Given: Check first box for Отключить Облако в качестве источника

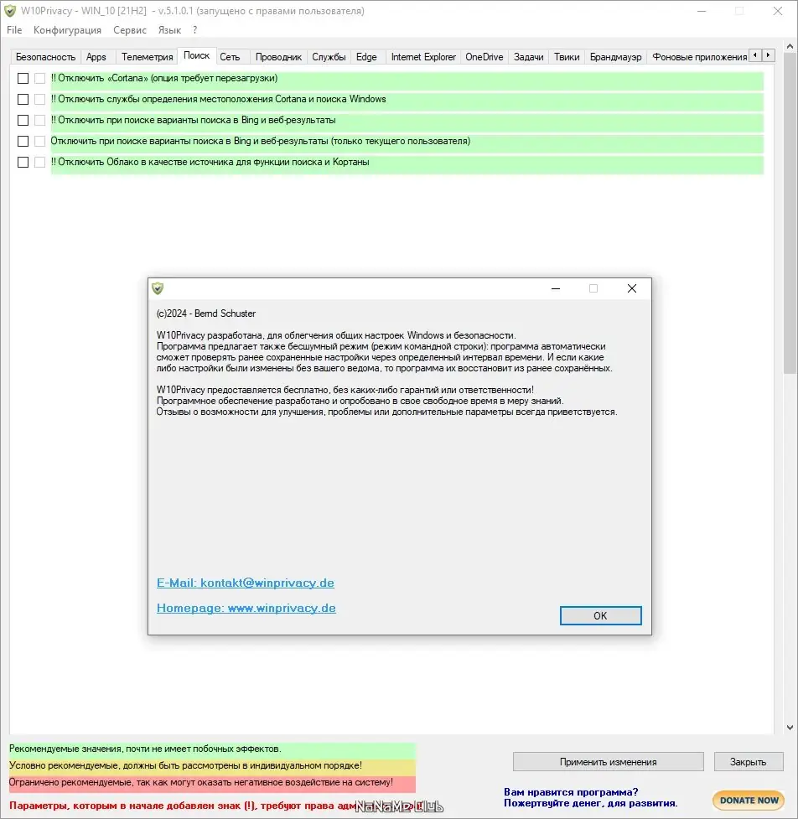Looking at the screenshot, I should coord(23,162).
